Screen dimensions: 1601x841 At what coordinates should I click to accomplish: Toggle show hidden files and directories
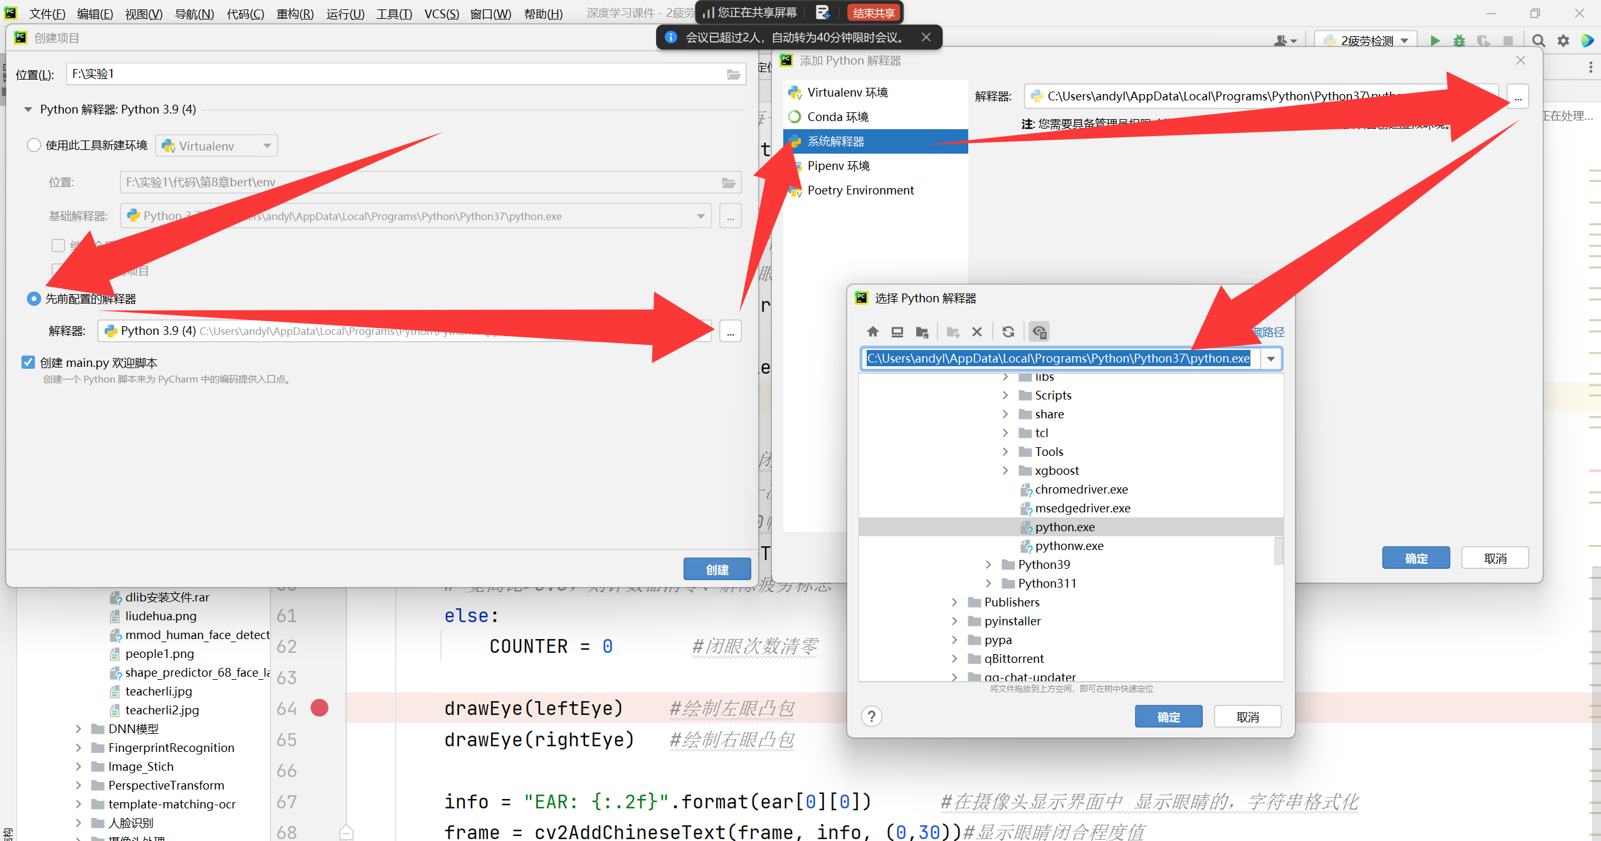[x=1039, y=332]
